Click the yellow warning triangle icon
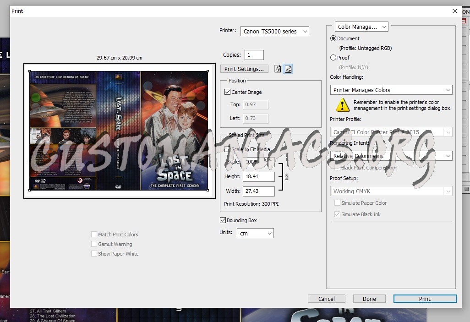This screenshot has width=470, height=322. (342, 105)
